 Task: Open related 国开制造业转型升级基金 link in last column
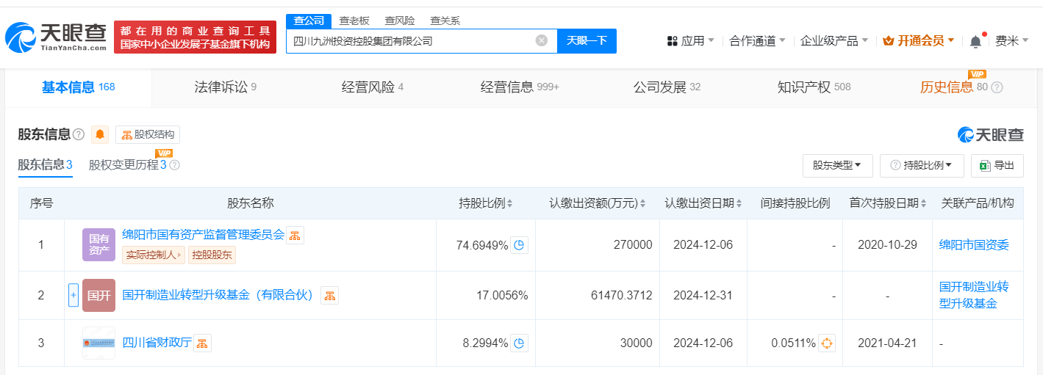974,295
